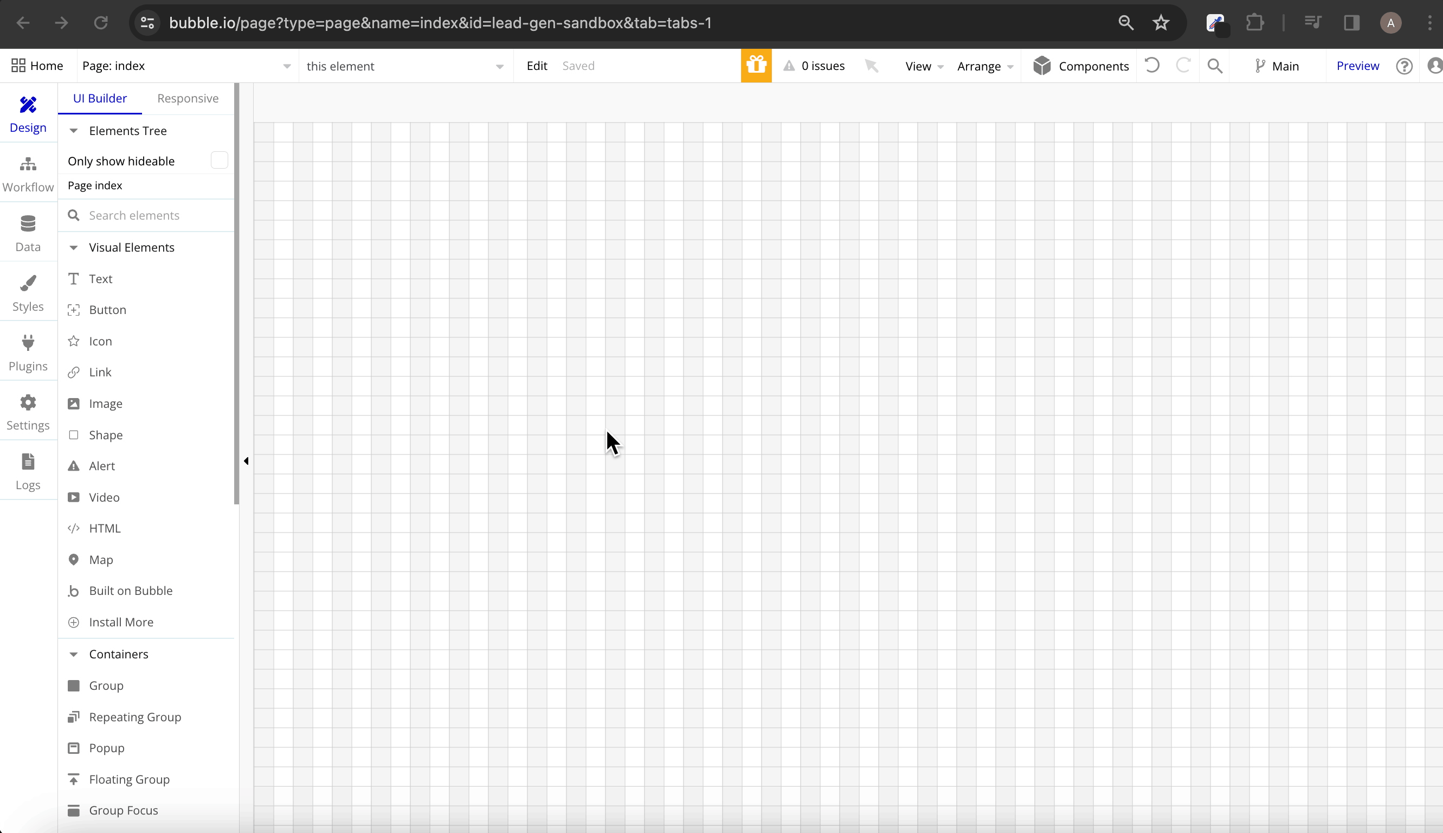The height and width of the screenshot is (833, 1443).
Task: Open the View dropdown menu
Action: tap(923, 66)
